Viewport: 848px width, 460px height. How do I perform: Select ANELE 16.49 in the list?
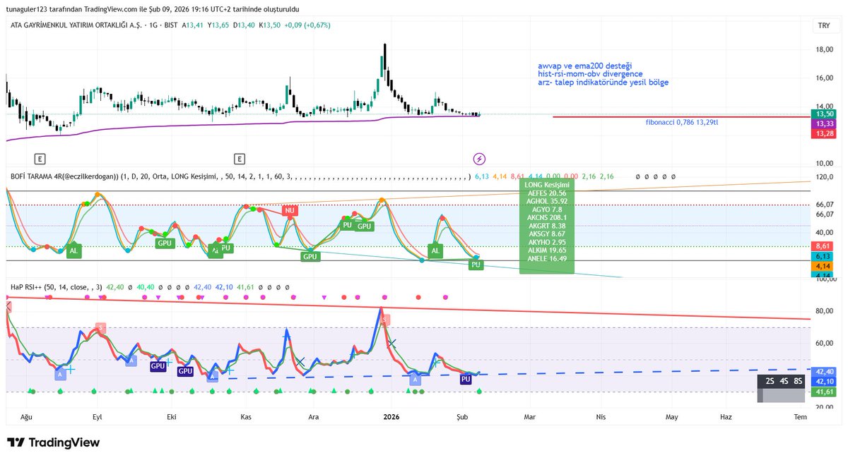[546, 258]
